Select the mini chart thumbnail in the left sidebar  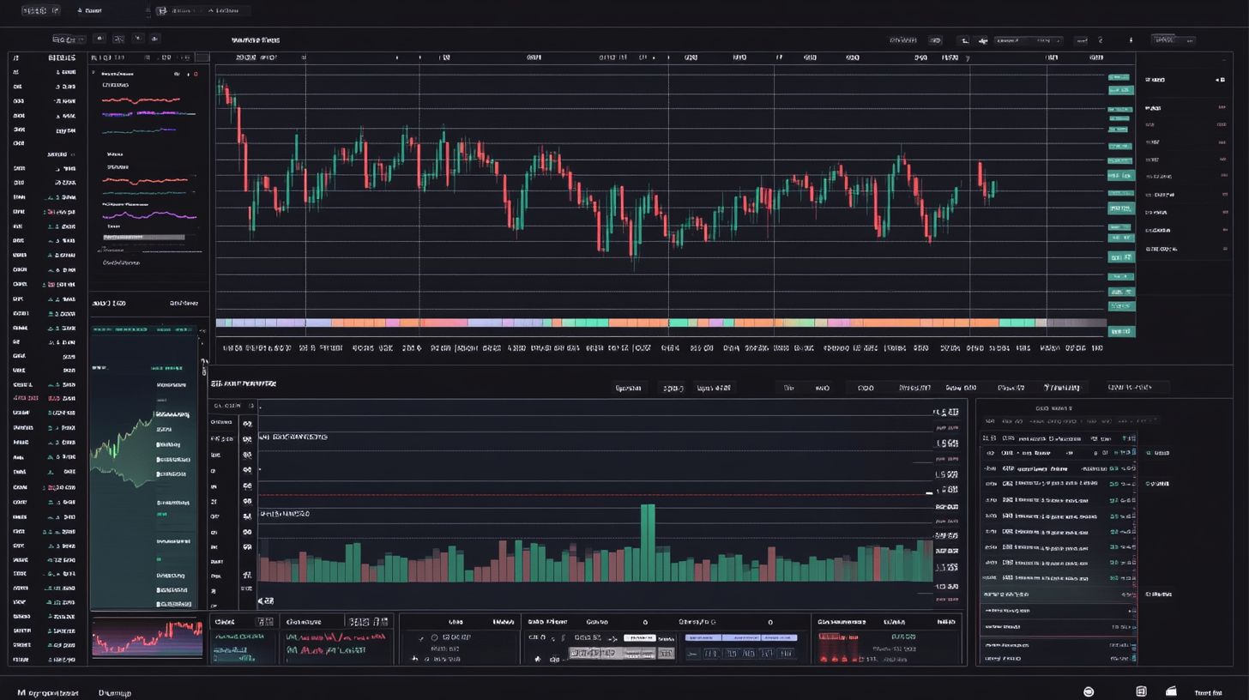(147, 642)
